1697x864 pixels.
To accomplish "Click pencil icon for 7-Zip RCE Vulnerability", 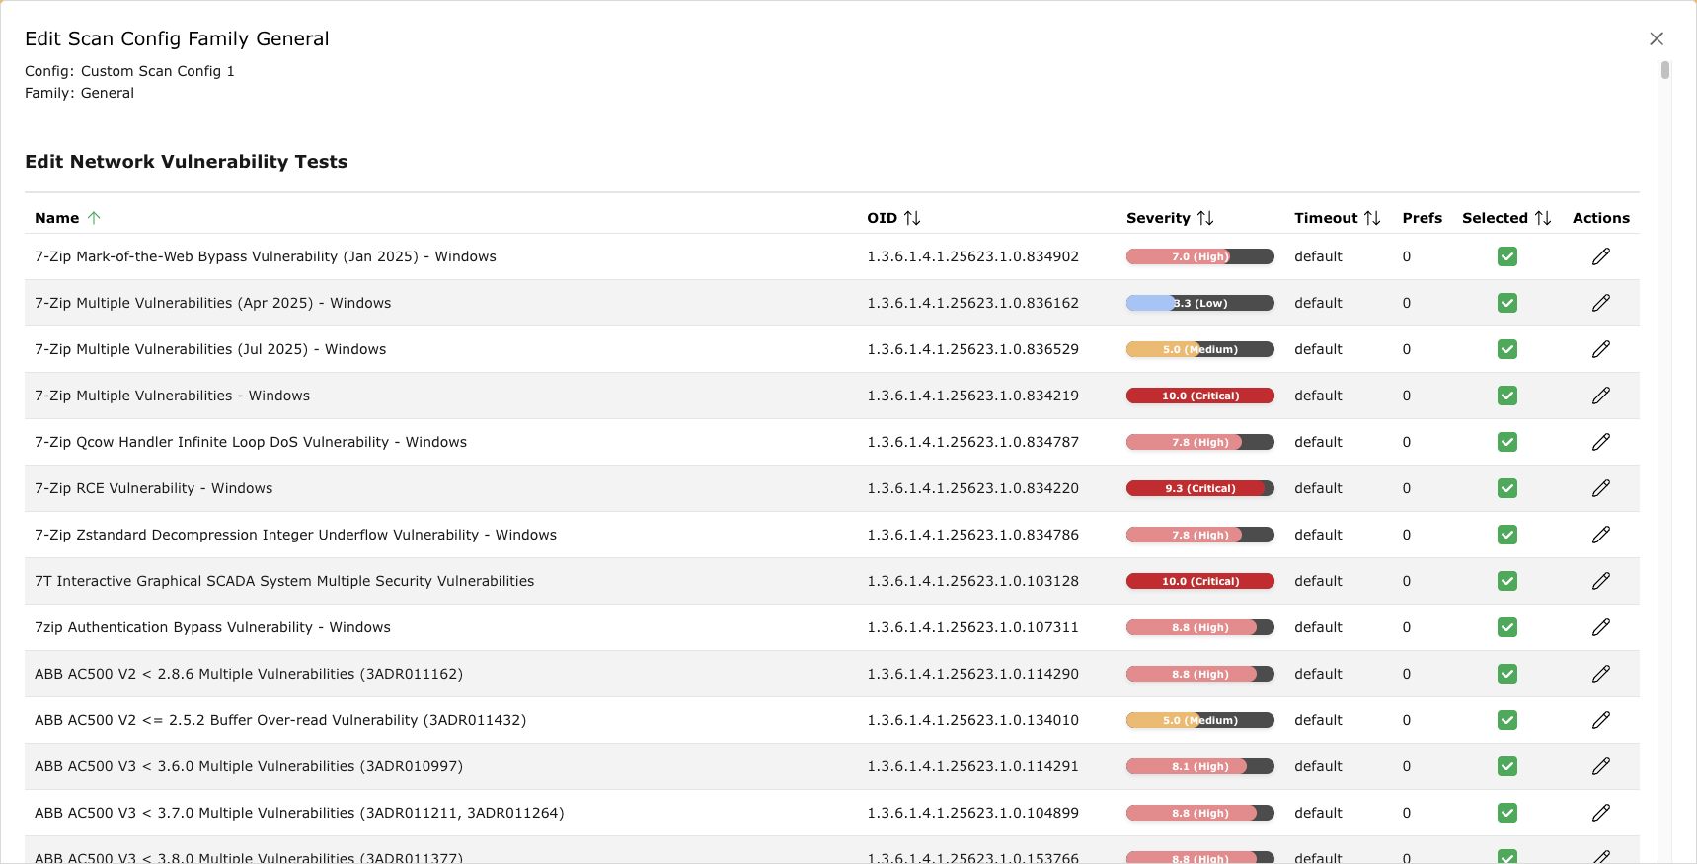I will (1600, 488).
